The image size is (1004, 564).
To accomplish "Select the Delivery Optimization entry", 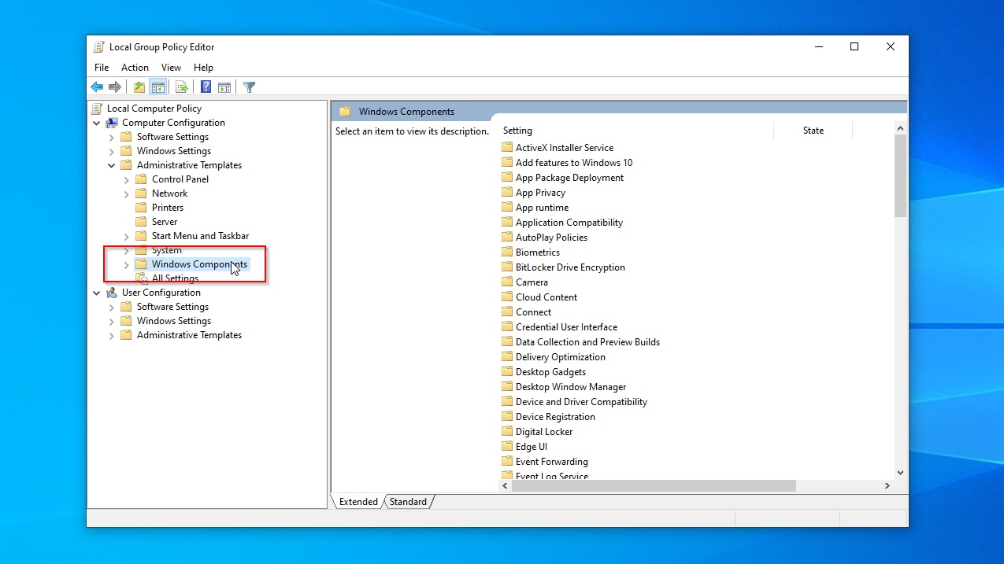I will [561, 356].
